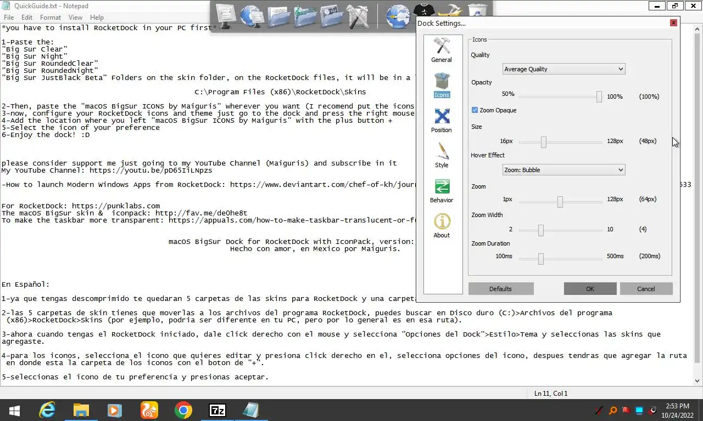Click the Cancel button
Image resolution: width=703 pixels, height=421 pixels.
[646, 289]
